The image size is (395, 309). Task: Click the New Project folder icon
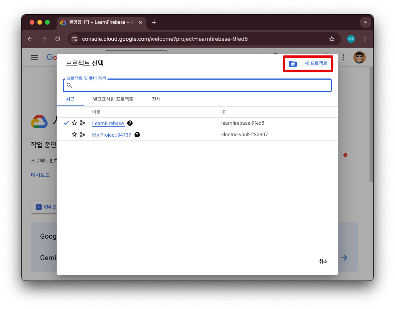[x=292, y=64]
